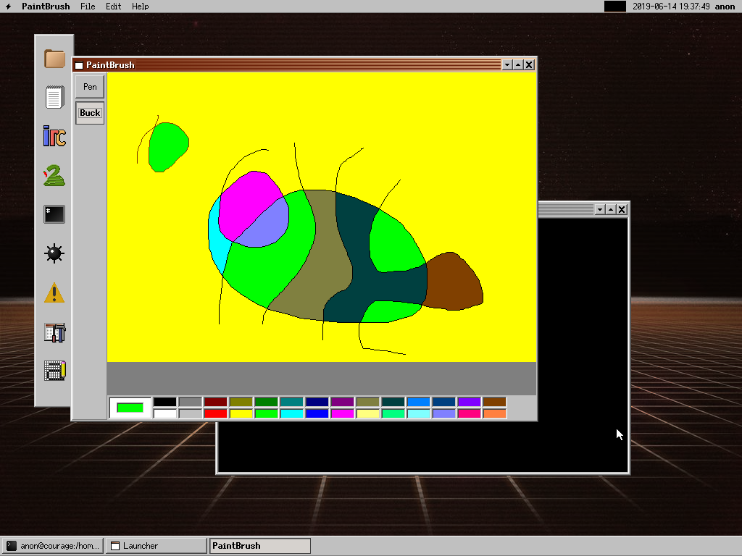
Task: Launch the IRC client icon
Action: pos(54,135)
